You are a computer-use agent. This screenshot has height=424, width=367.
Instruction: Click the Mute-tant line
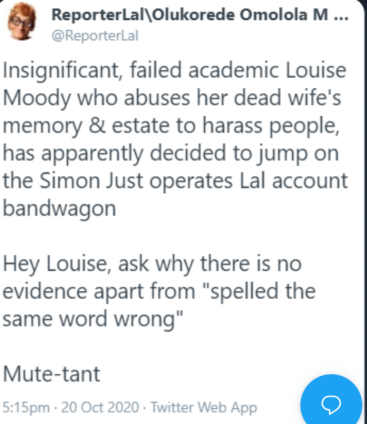51,375
